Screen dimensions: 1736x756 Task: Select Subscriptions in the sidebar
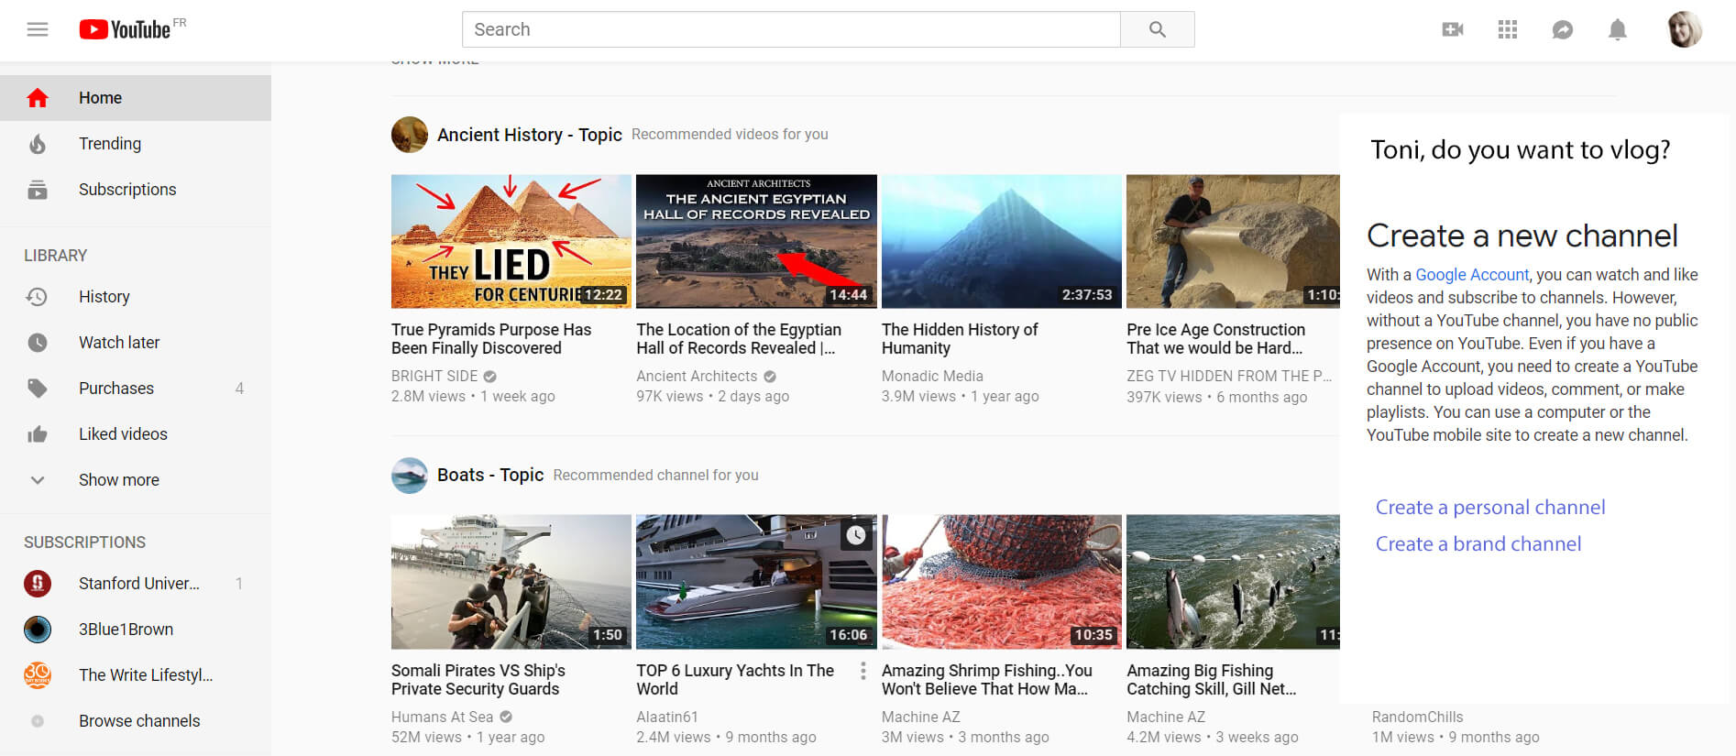(136, 189)
